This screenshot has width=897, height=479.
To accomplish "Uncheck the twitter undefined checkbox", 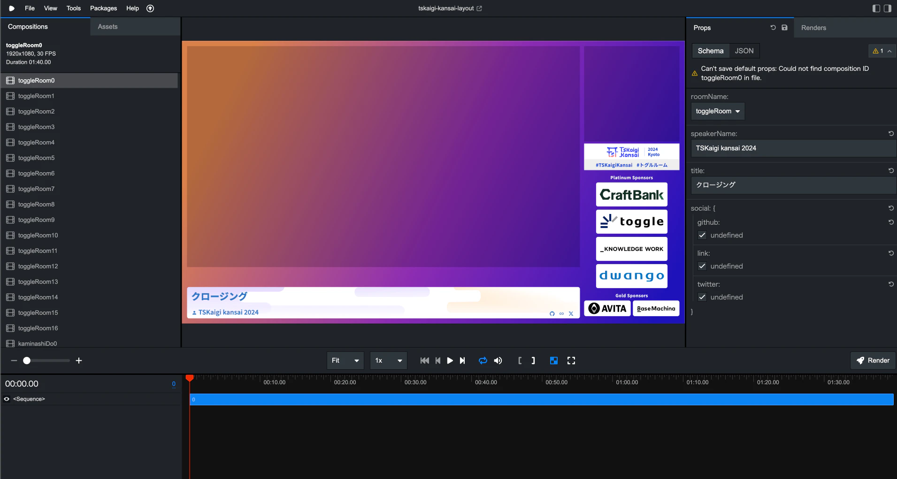I will [702, 297].
